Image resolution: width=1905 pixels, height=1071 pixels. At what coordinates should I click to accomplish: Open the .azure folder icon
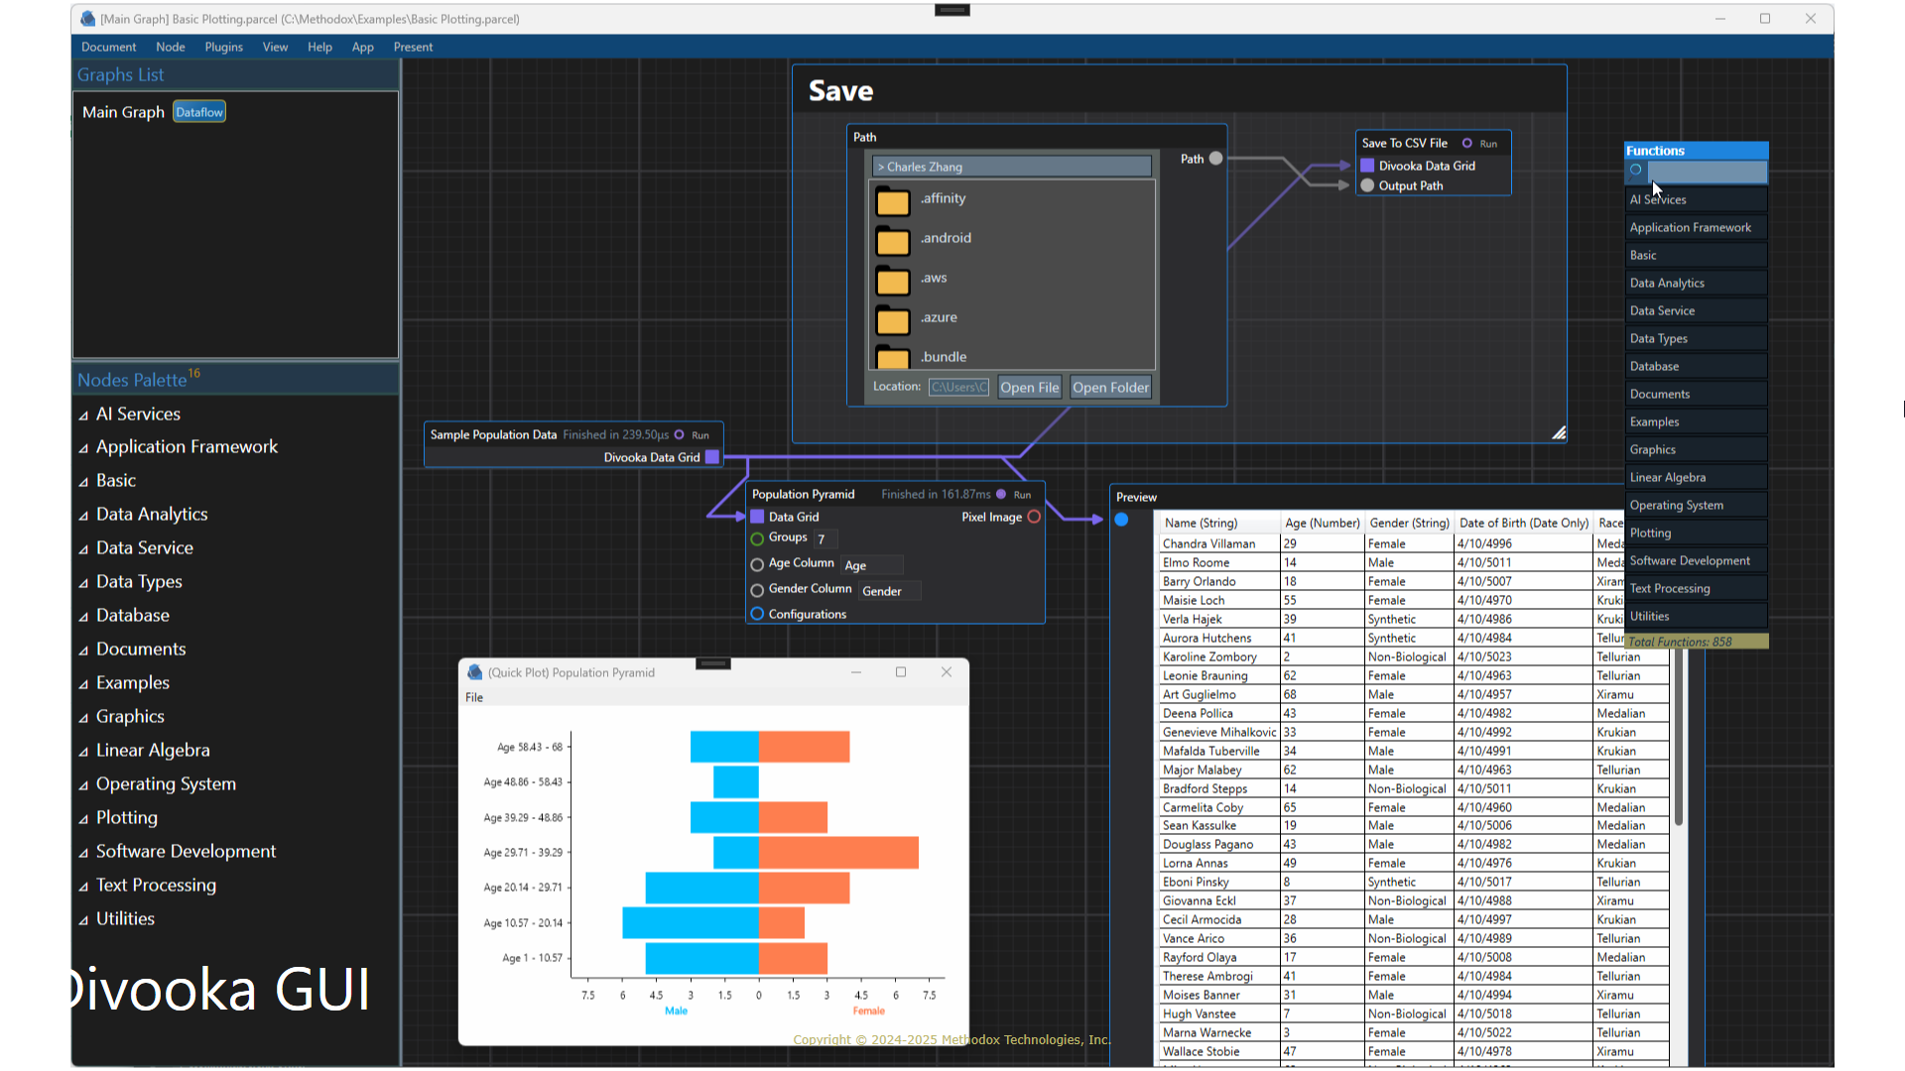coord(893,320)
